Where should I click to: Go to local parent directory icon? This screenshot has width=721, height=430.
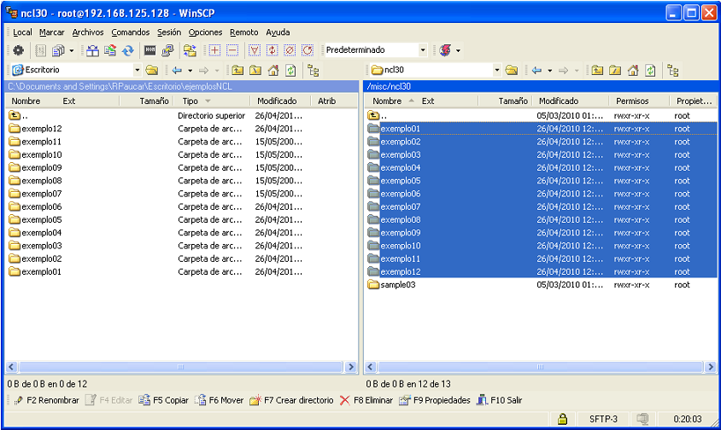point(237,70)
